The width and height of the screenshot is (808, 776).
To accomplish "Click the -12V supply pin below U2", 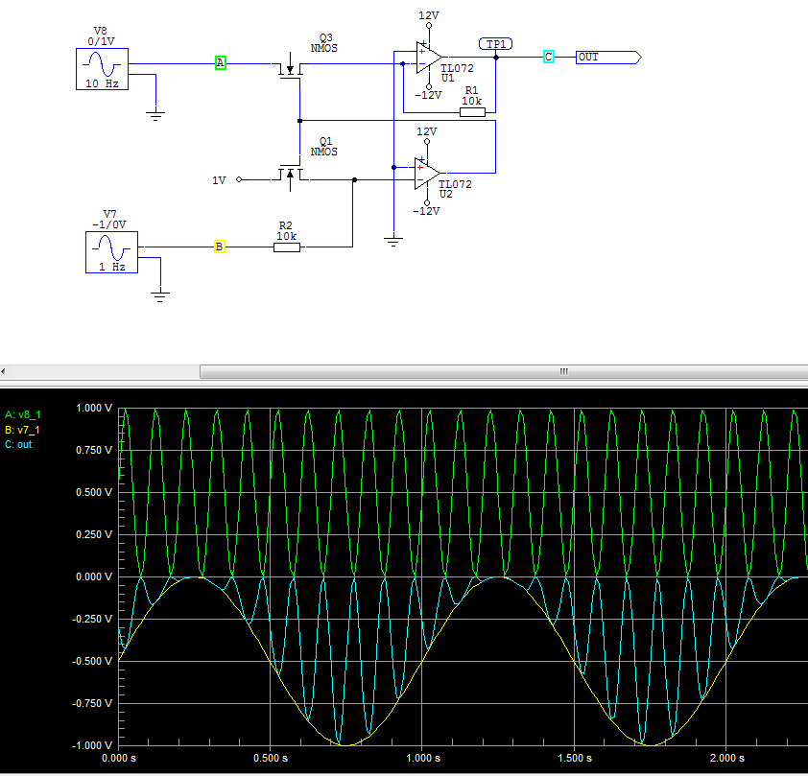I will click(427, 203).
